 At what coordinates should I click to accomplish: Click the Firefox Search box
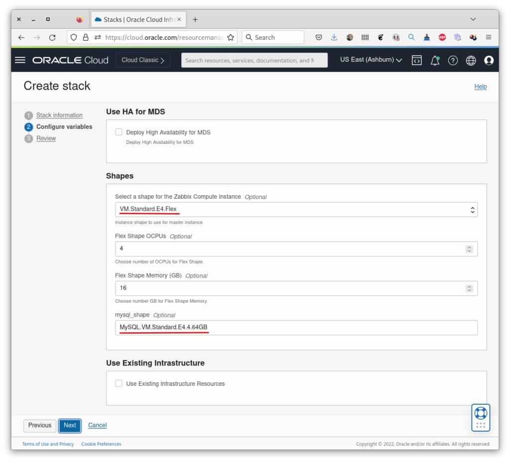[273, 37]
